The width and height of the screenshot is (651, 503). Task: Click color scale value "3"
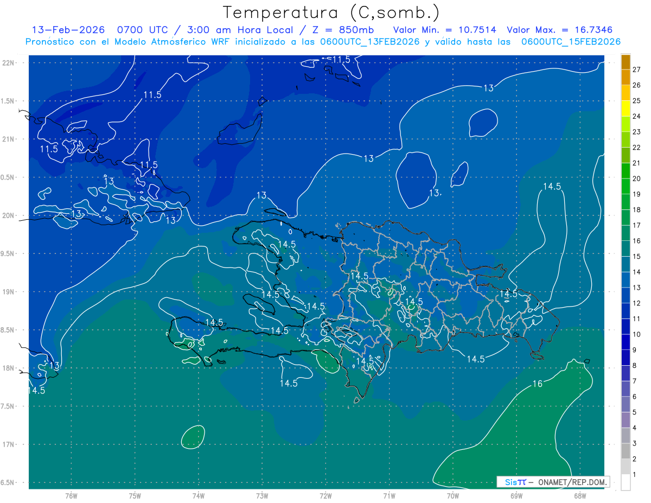tap(635, 443)
